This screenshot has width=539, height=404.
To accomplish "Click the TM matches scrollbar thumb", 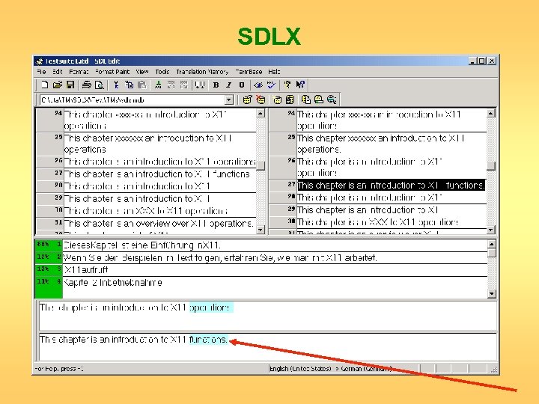I will click(x=492, y=253).
